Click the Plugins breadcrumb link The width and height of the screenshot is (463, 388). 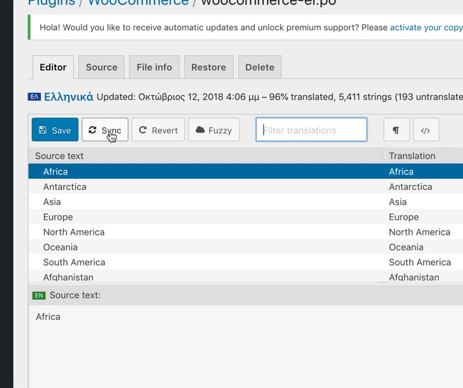coord(51,3)
